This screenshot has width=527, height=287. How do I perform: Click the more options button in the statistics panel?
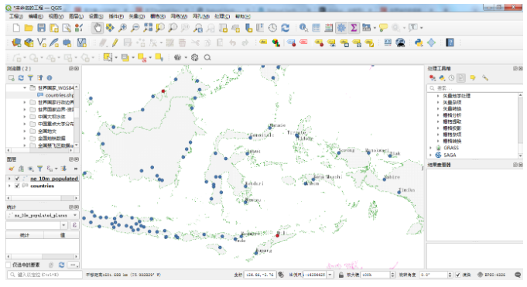73,265
